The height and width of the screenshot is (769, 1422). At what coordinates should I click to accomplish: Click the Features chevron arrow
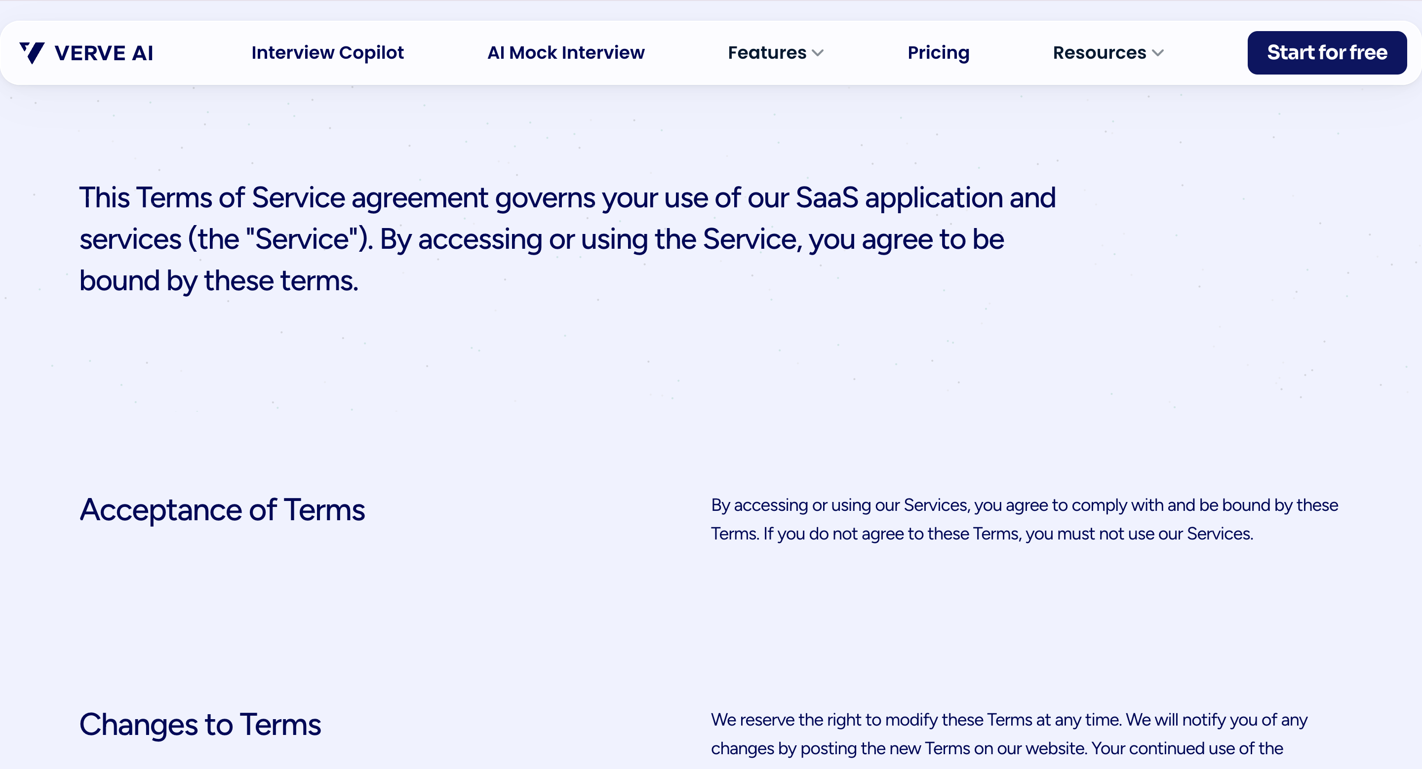[x=818, y=53]
